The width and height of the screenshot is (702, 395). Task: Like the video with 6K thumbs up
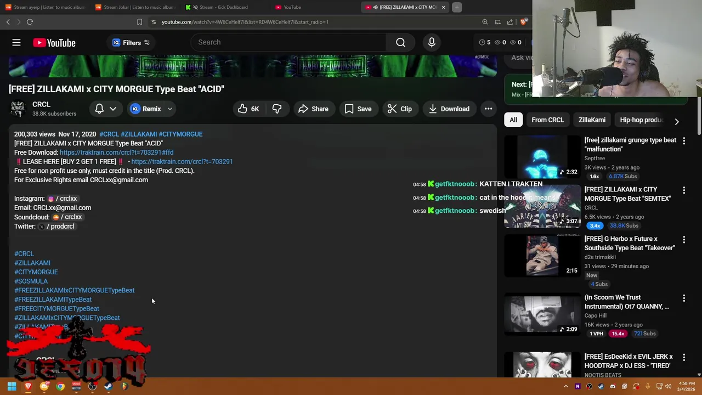coord(248,109)
